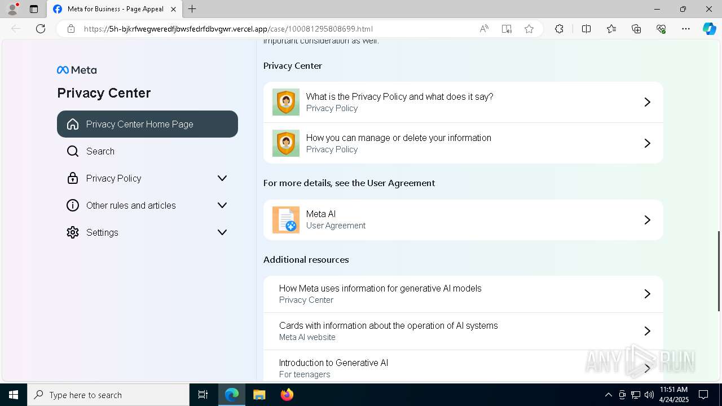
Task: Open File Explorer from the taskbar
Action: pyautogui.click(x=259, y=395)
